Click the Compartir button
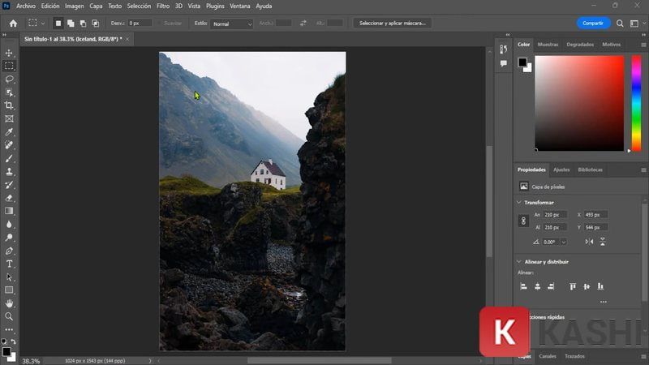649x365 pixels. tap(593, 24)
